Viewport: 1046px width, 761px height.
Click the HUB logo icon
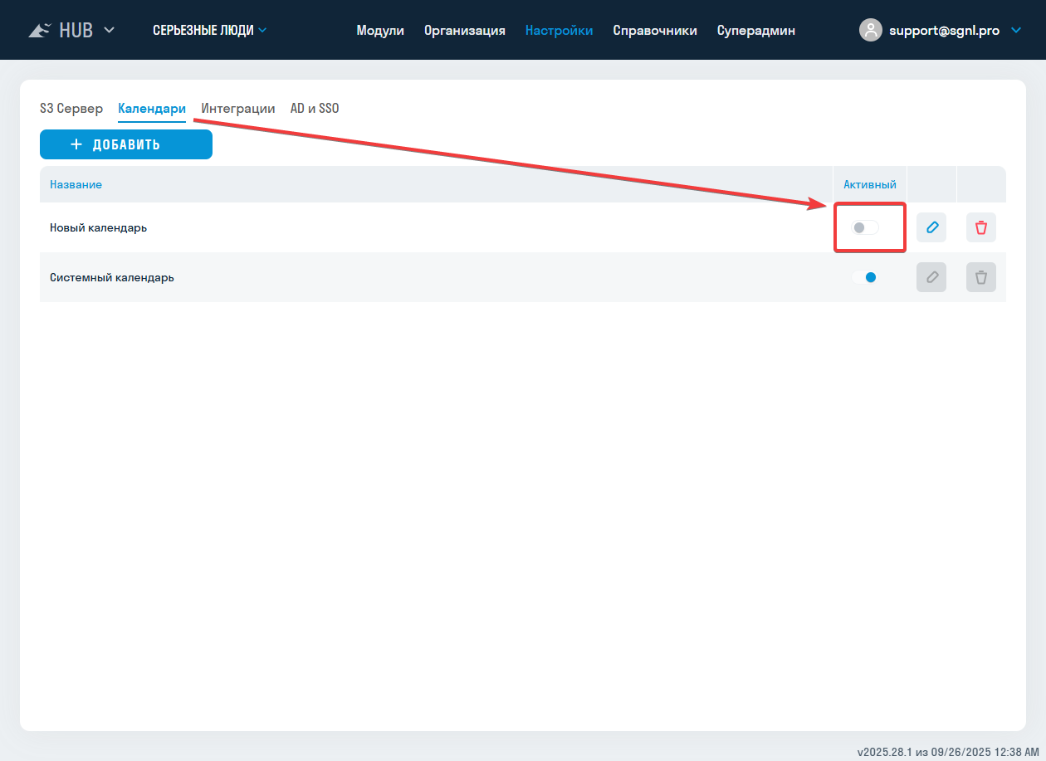[x=40, y=31]
